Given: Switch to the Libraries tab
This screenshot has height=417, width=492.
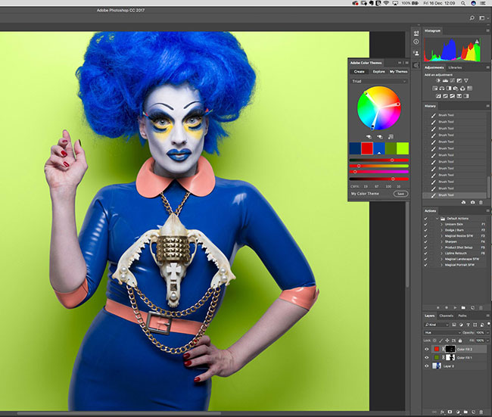Looking at the screenshot, I should (455, 67).
